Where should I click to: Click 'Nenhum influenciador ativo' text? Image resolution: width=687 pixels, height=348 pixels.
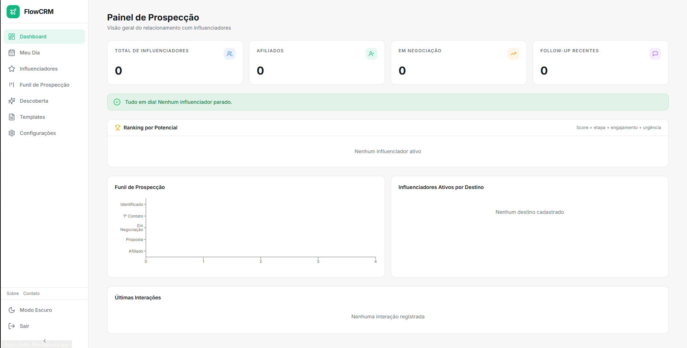[388, 151]
